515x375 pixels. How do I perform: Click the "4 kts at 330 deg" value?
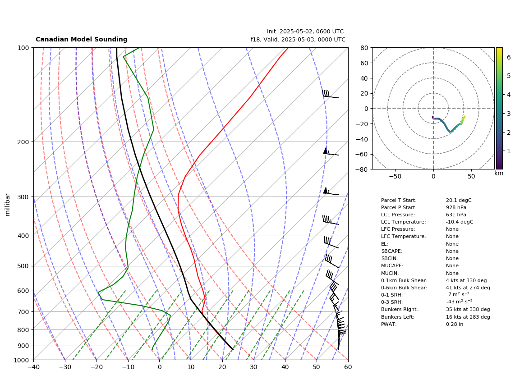(x=466, y=281)
